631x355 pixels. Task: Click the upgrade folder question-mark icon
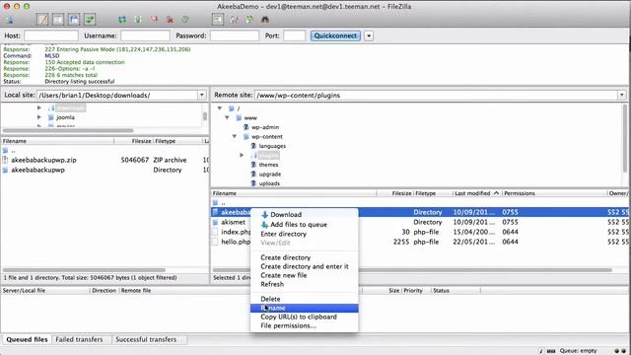(253, 174)
